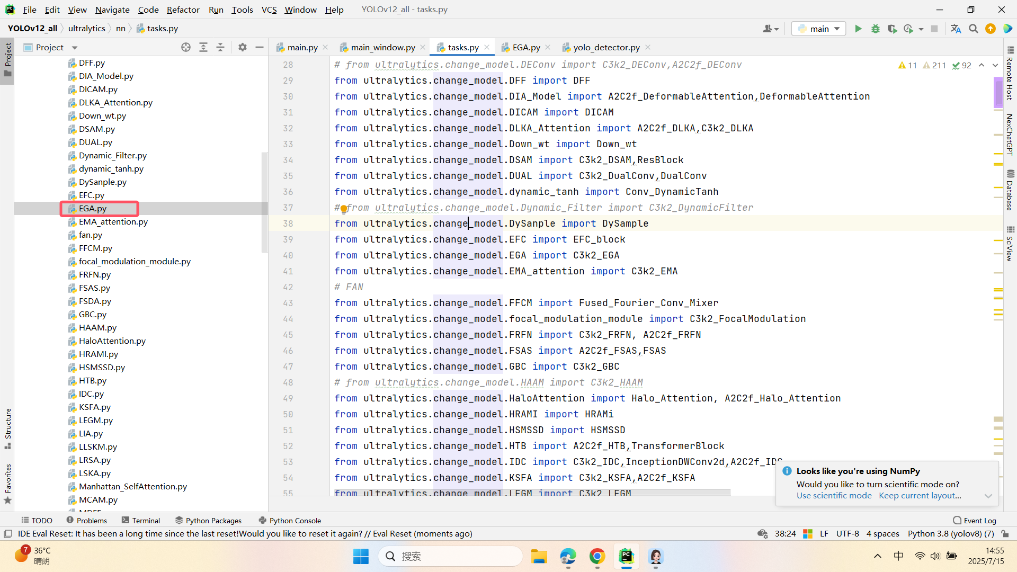Open the Refactor menu
The width and height of the screenshot is (1017, 572).
coord(183,10)
